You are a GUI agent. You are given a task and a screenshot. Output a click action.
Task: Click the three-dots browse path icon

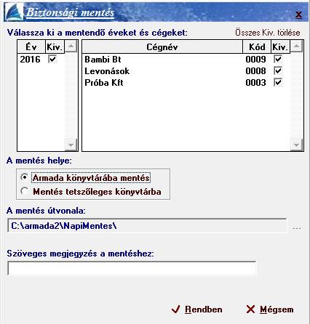coord(297,228)
